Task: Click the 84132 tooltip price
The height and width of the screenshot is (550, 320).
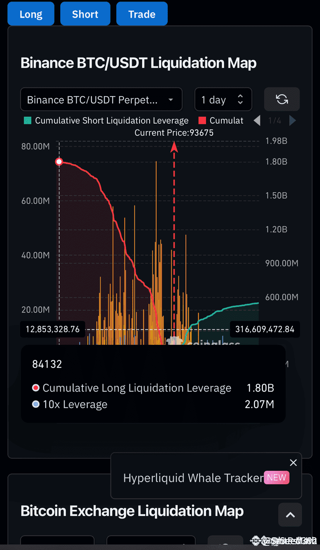Action: (47, 364)
